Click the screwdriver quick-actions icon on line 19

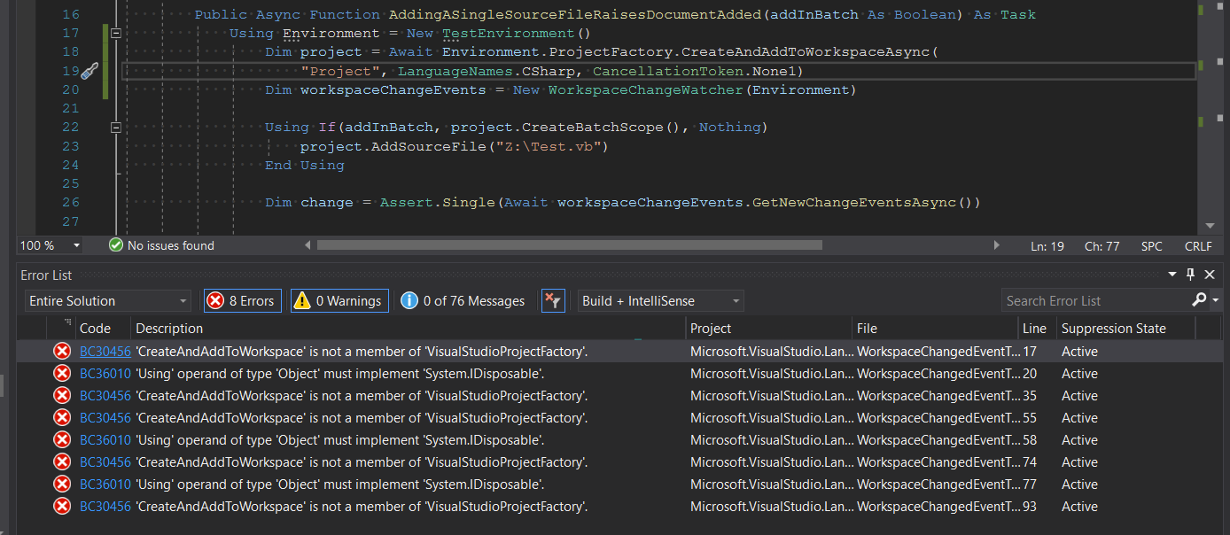click(89, 71)
